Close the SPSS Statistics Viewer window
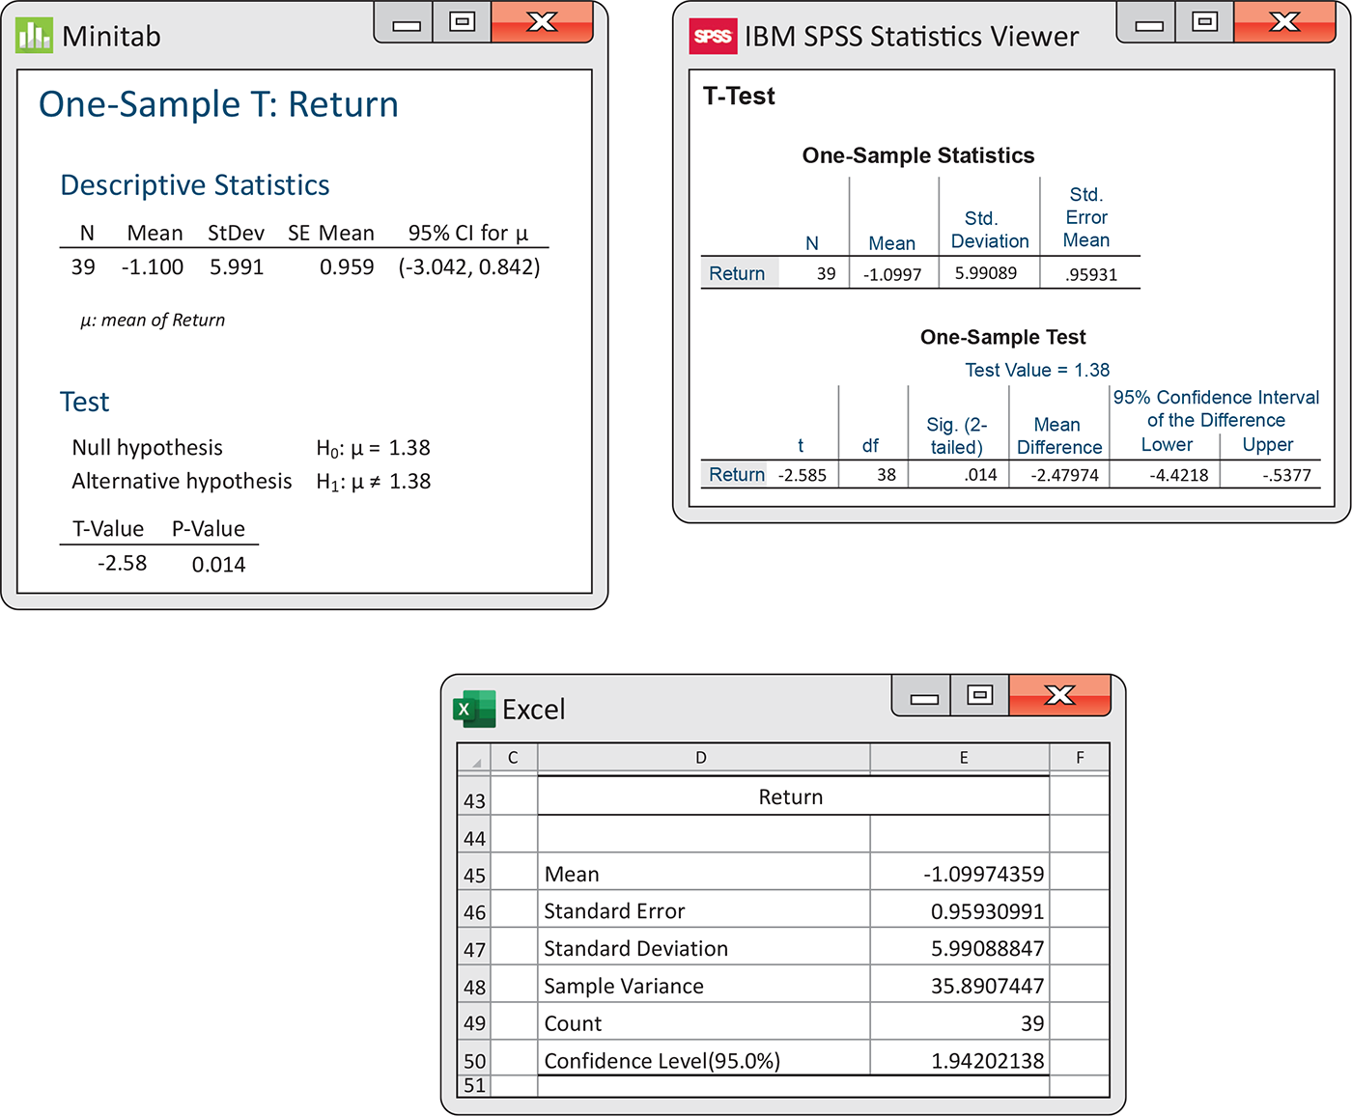 (1284, 22)
